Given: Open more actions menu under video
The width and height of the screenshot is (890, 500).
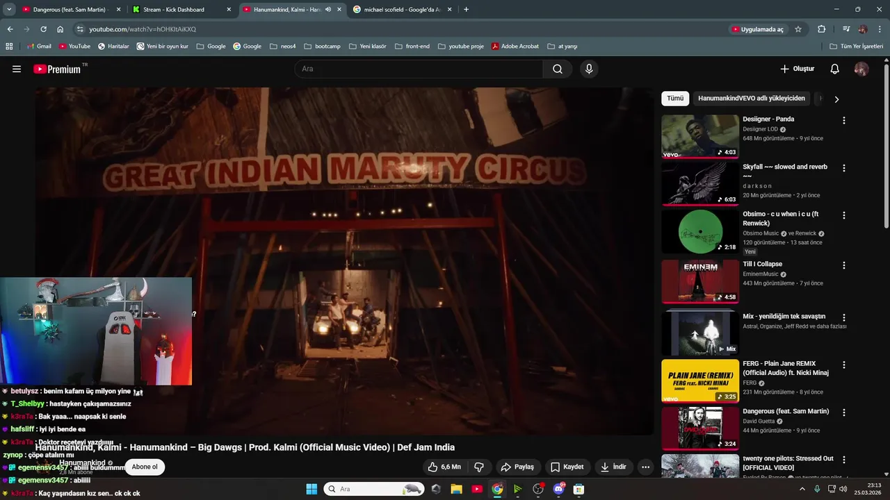Looking at the screenshot, I should 645,467.
